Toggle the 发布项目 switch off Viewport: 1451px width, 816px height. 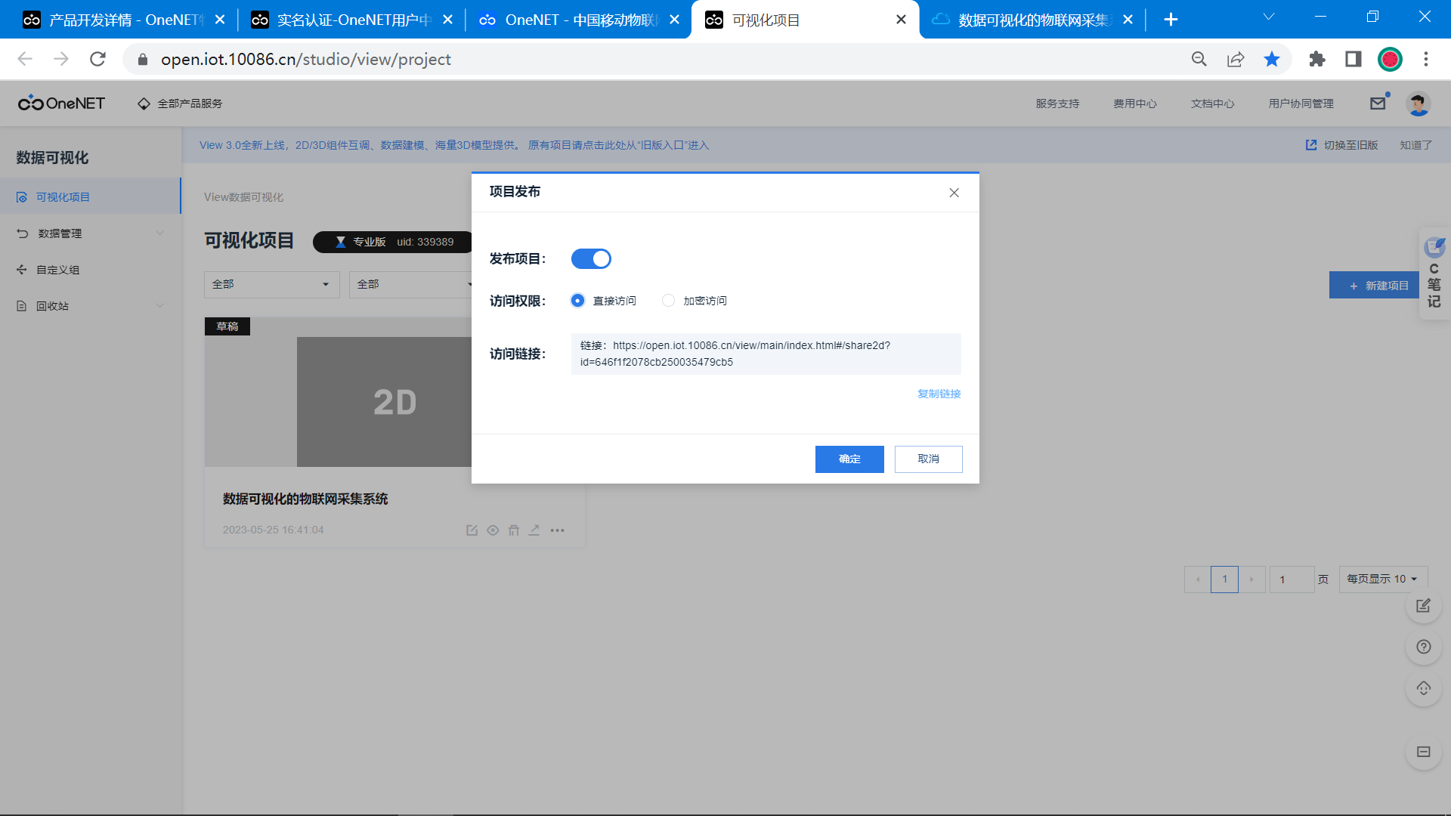pos(591,259)
